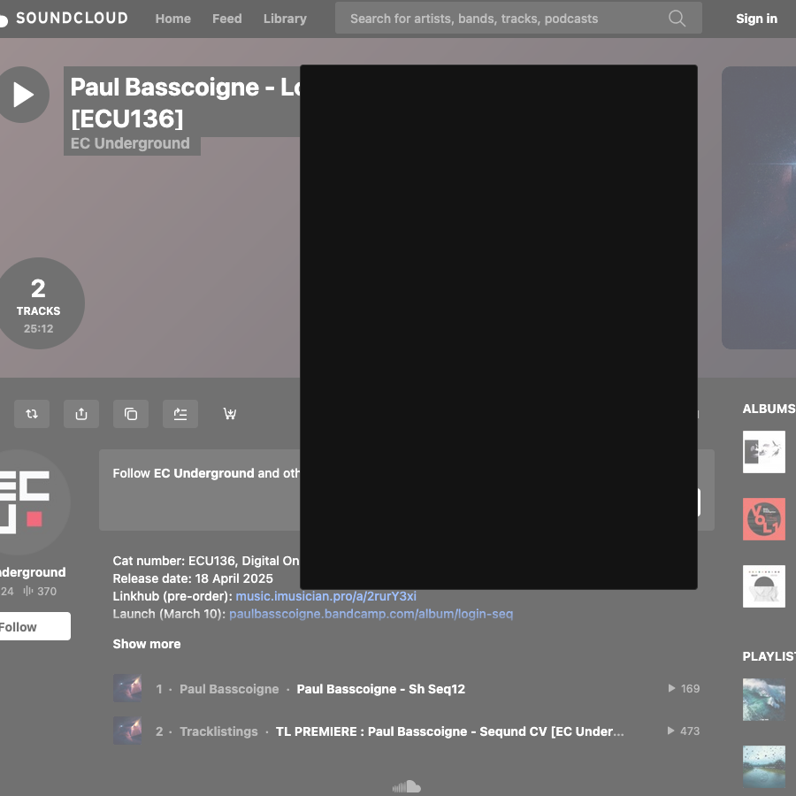Viewport: 796px width, 796px height.
Task: Click the large album cover artwork
Action: [759, 208]
